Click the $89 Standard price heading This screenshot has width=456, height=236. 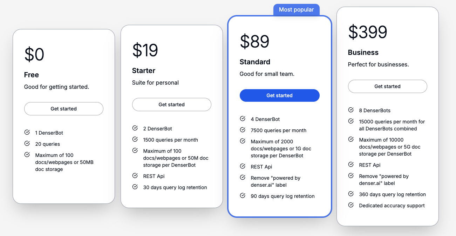(254, 42)
